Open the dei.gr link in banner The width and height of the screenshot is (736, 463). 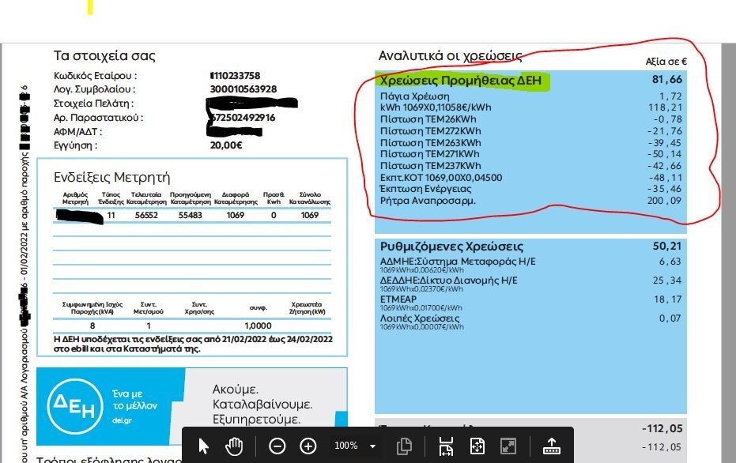(122, 420)
